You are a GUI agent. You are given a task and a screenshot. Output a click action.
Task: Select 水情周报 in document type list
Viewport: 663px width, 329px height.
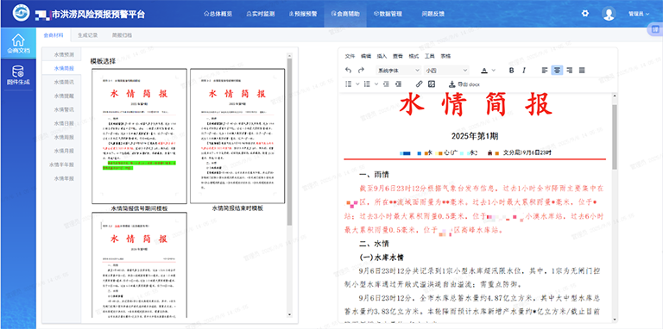(x=64, y=137)
